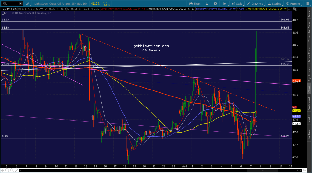Image resolution: width=312 pixels, height=173 pixels.
Task: Open the Times And Sales sidebar tab
Action: pos(309,31)
